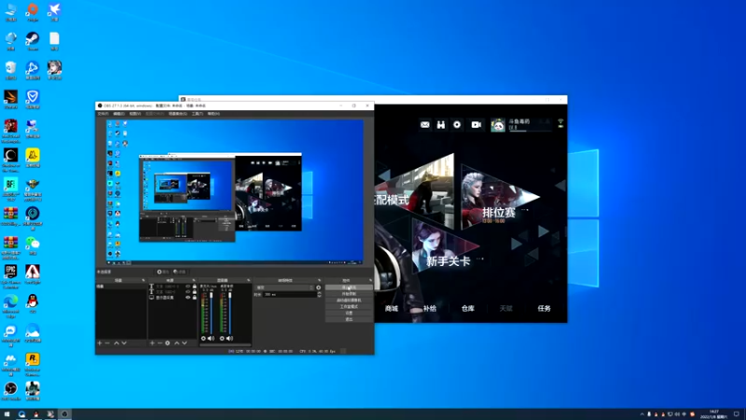The width and height of the screenshot is (746, 420).
Task: Open the QQ penguin desktop icon
Action: (x=33, y=303)
